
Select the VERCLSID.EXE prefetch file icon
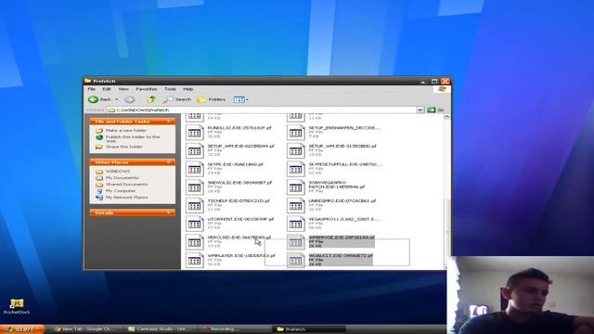click(x=195, y=242)
